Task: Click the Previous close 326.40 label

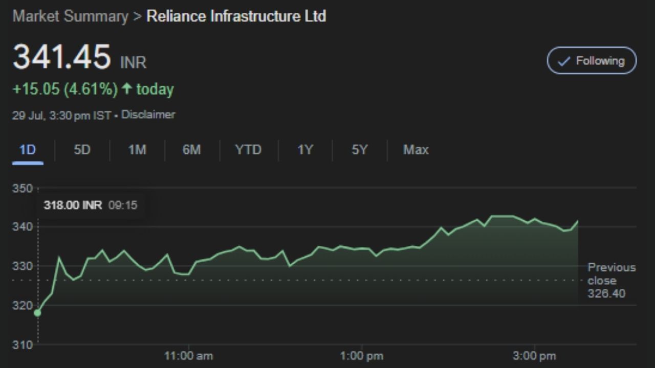Action: [x=612, y=281]
